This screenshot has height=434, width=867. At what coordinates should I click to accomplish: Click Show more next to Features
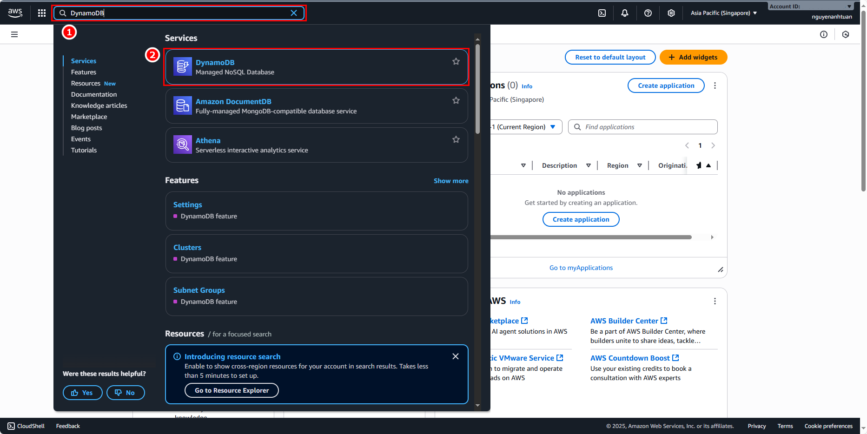(451, 181)
